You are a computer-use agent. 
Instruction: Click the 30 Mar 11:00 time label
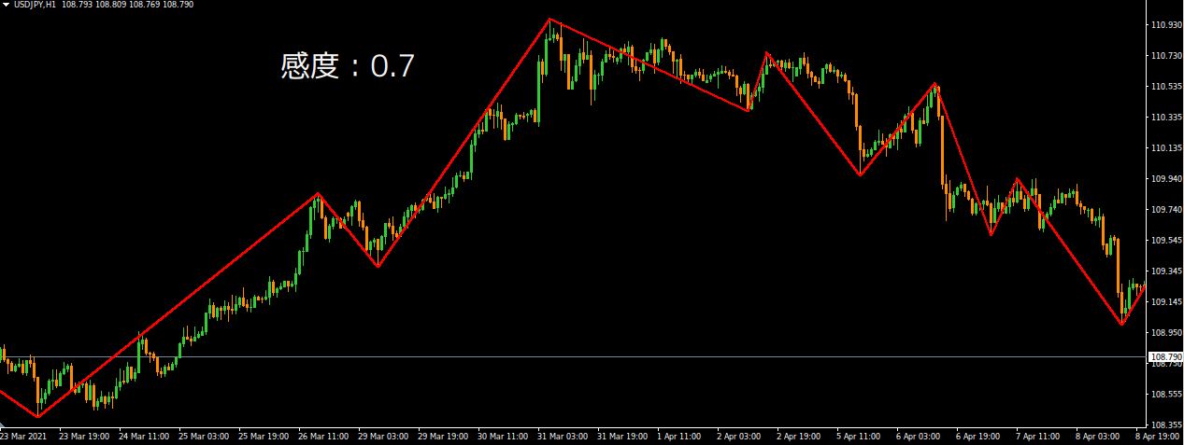click(503, 437)
